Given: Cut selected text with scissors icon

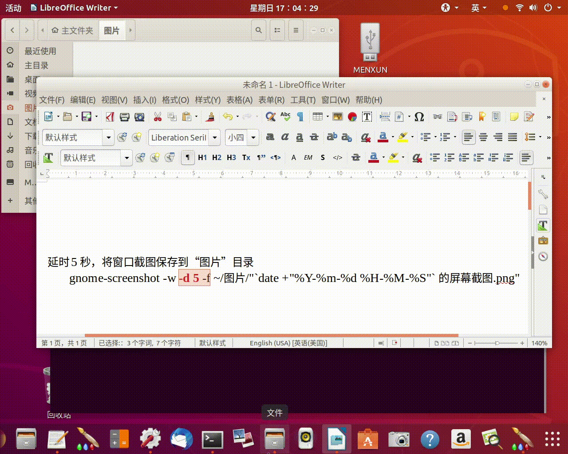Looking at the screenshot, I should click(158, 117).
